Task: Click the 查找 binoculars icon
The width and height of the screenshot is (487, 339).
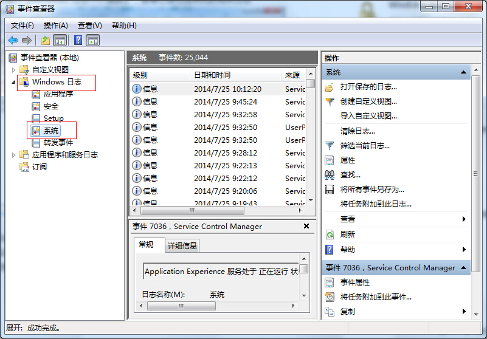Action: click(x=330, y=175)
